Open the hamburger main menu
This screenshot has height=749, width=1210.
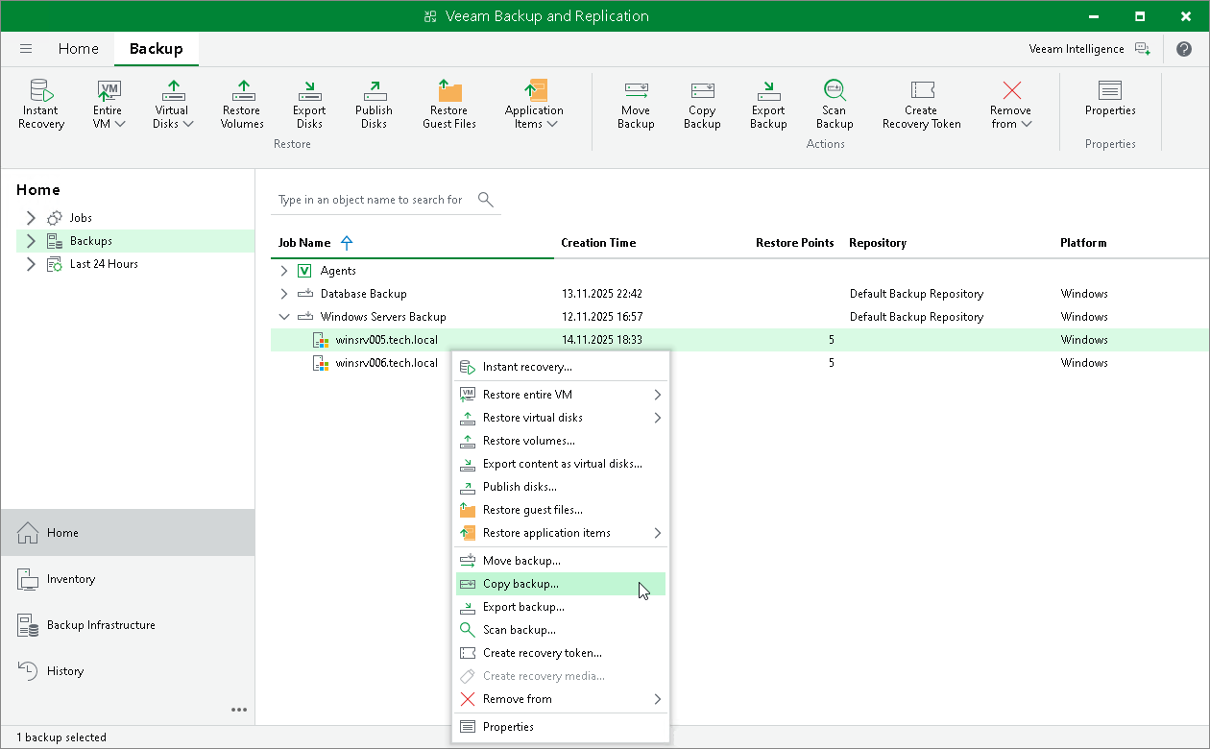[x=26, y=48]
